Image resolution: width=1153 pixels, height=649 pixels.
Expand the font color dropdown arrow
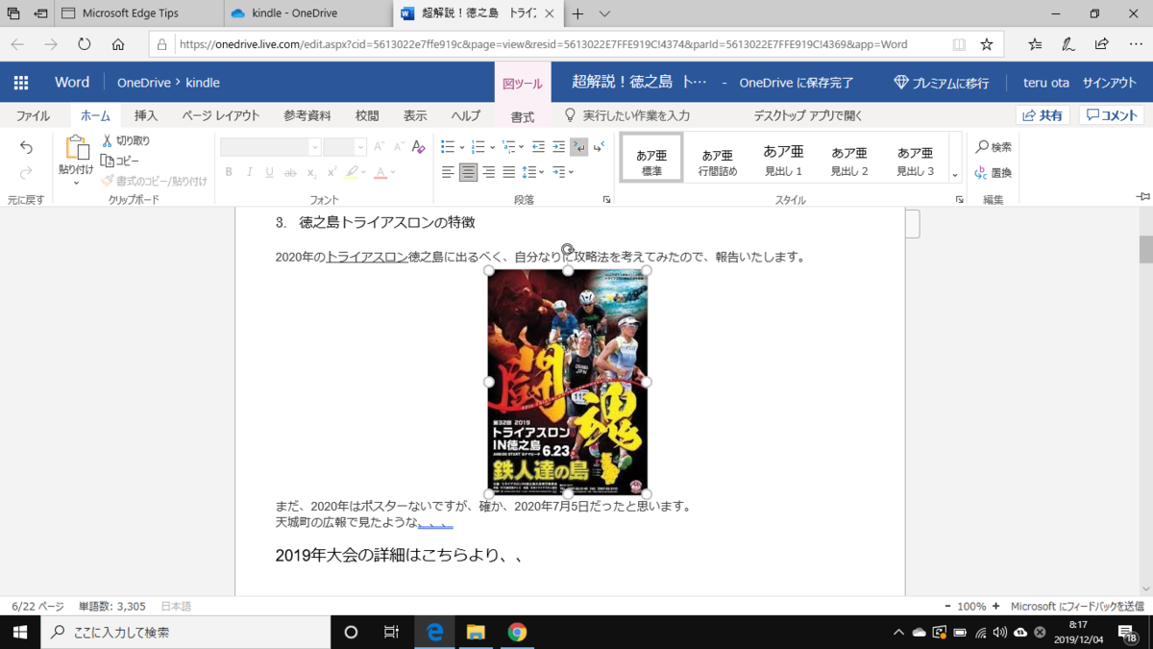(392, 173)
